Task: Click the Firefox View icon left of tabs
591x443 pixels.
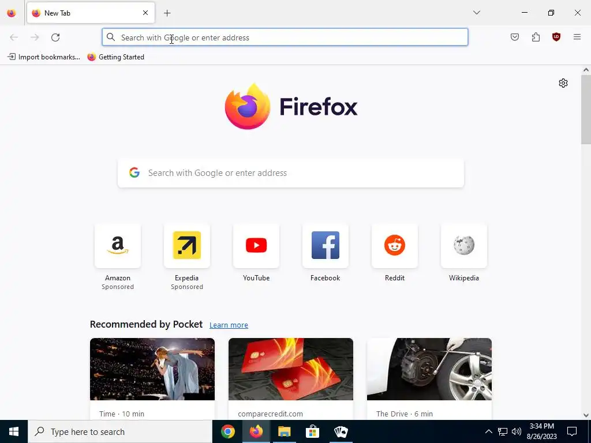Action: pos(12,13)
